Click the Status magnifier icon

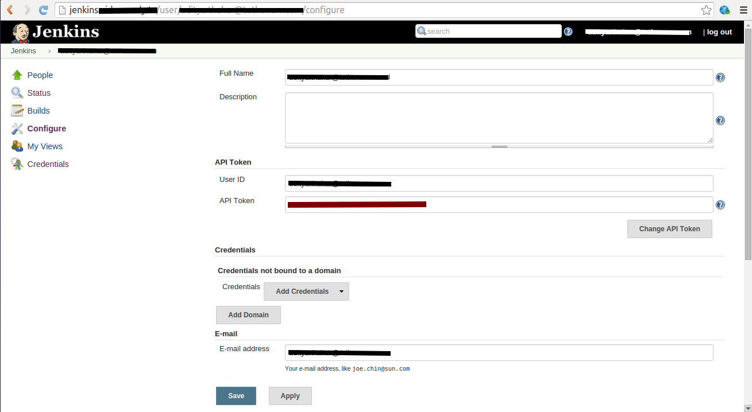pyautogui.click(x=17, y=93)
